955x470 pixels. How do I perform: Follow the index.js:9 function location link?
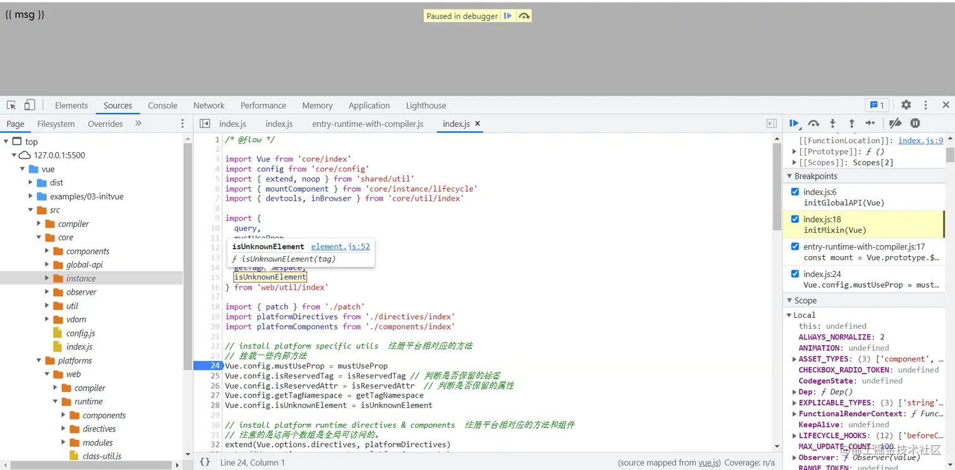921,141
